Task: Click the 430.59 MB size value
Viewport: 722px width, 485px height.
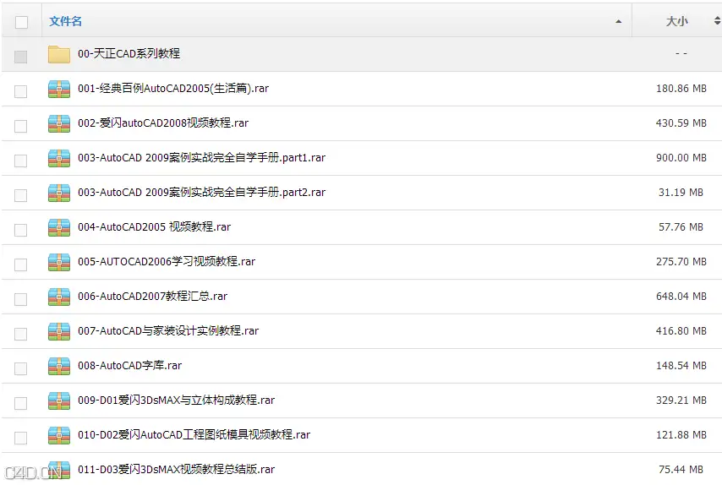Action: [x=681, y=123]
